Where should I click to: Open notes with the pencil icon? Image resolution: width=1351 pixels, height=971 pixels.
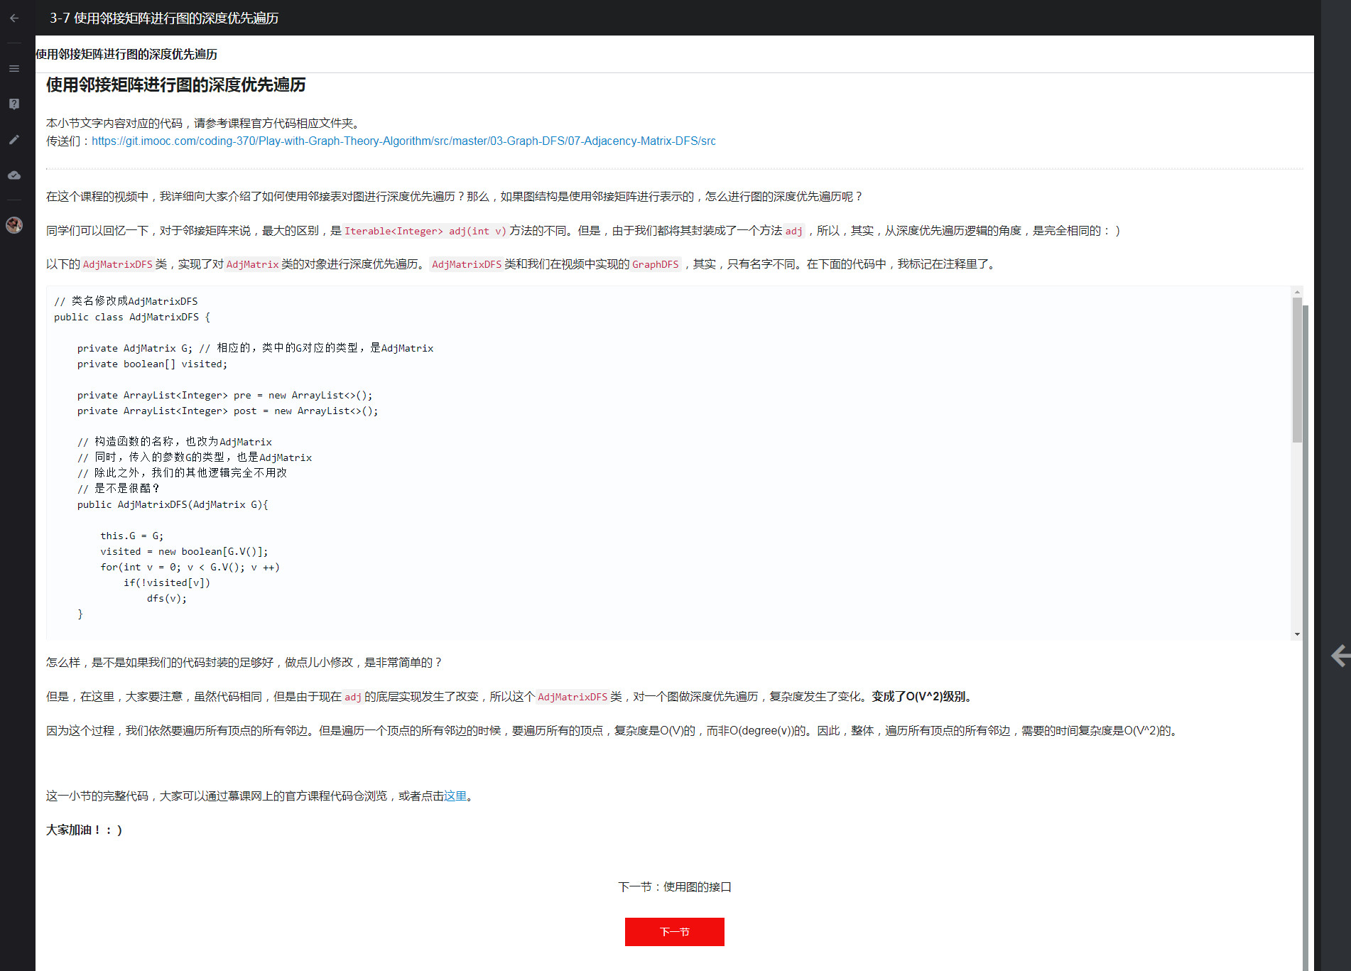click(x=14, y=139)
